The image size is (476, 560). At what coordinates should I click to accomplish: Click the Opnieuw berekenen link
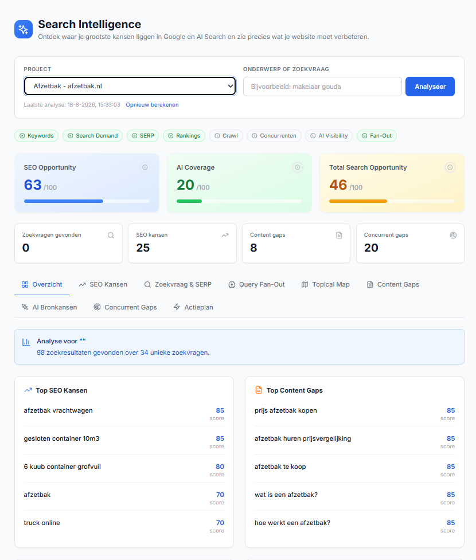pyautogui.click(x=152, y=105)
